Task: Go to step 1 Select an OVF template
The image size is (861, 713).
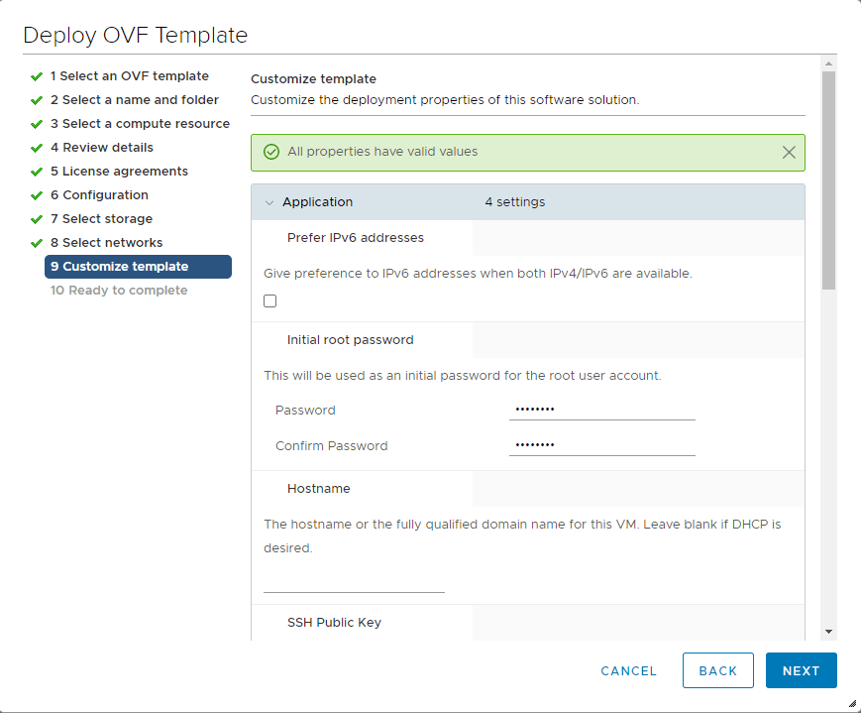Action: [129, 76]
